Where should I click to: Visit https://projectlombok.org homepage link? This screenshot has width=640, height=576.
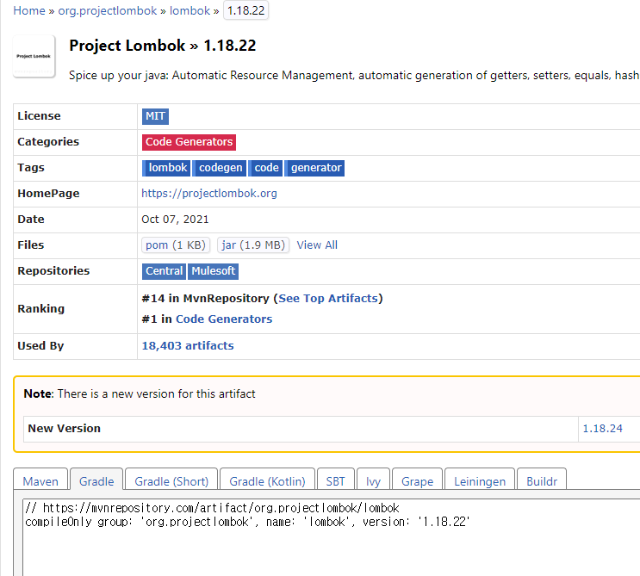[x=209, y=194]
